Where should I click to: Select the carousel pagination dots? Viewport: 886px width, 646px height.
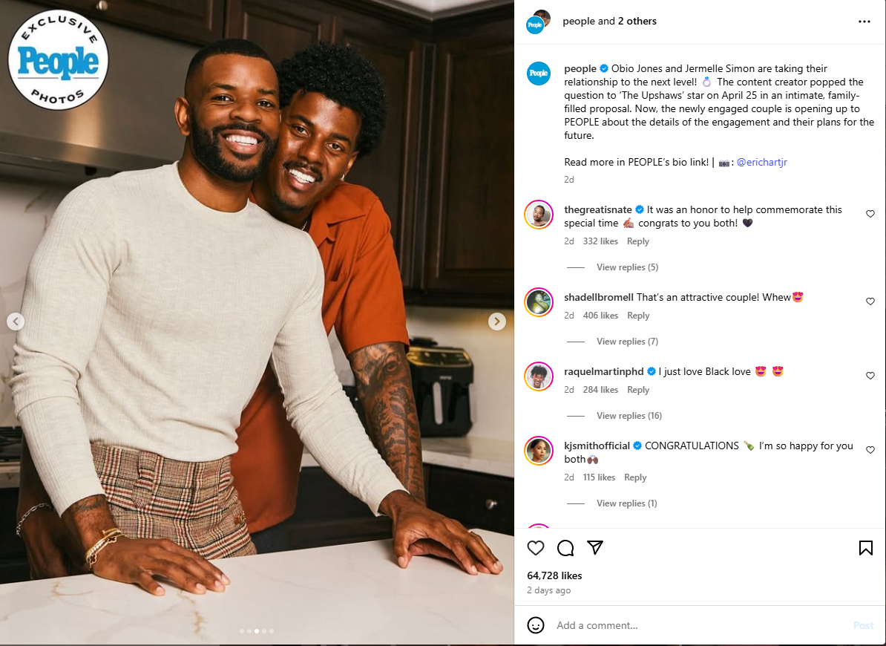point(257,630)
